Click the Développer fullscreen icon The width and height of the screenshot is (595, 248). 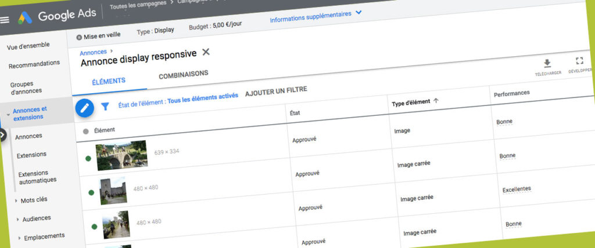(x=579, y=61)
